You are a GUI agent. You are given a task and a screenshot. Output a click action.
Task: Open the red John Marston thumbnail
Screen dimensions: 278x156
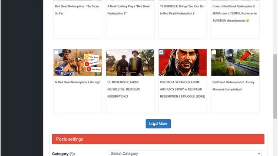coord(182,62)
